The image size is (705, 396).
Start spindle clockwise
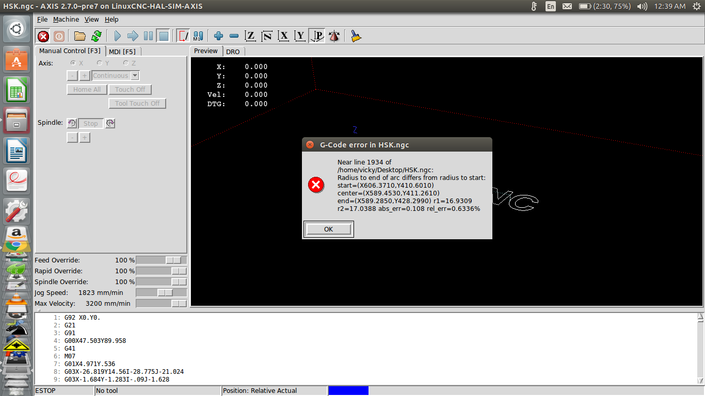click(x=110, y=123)
